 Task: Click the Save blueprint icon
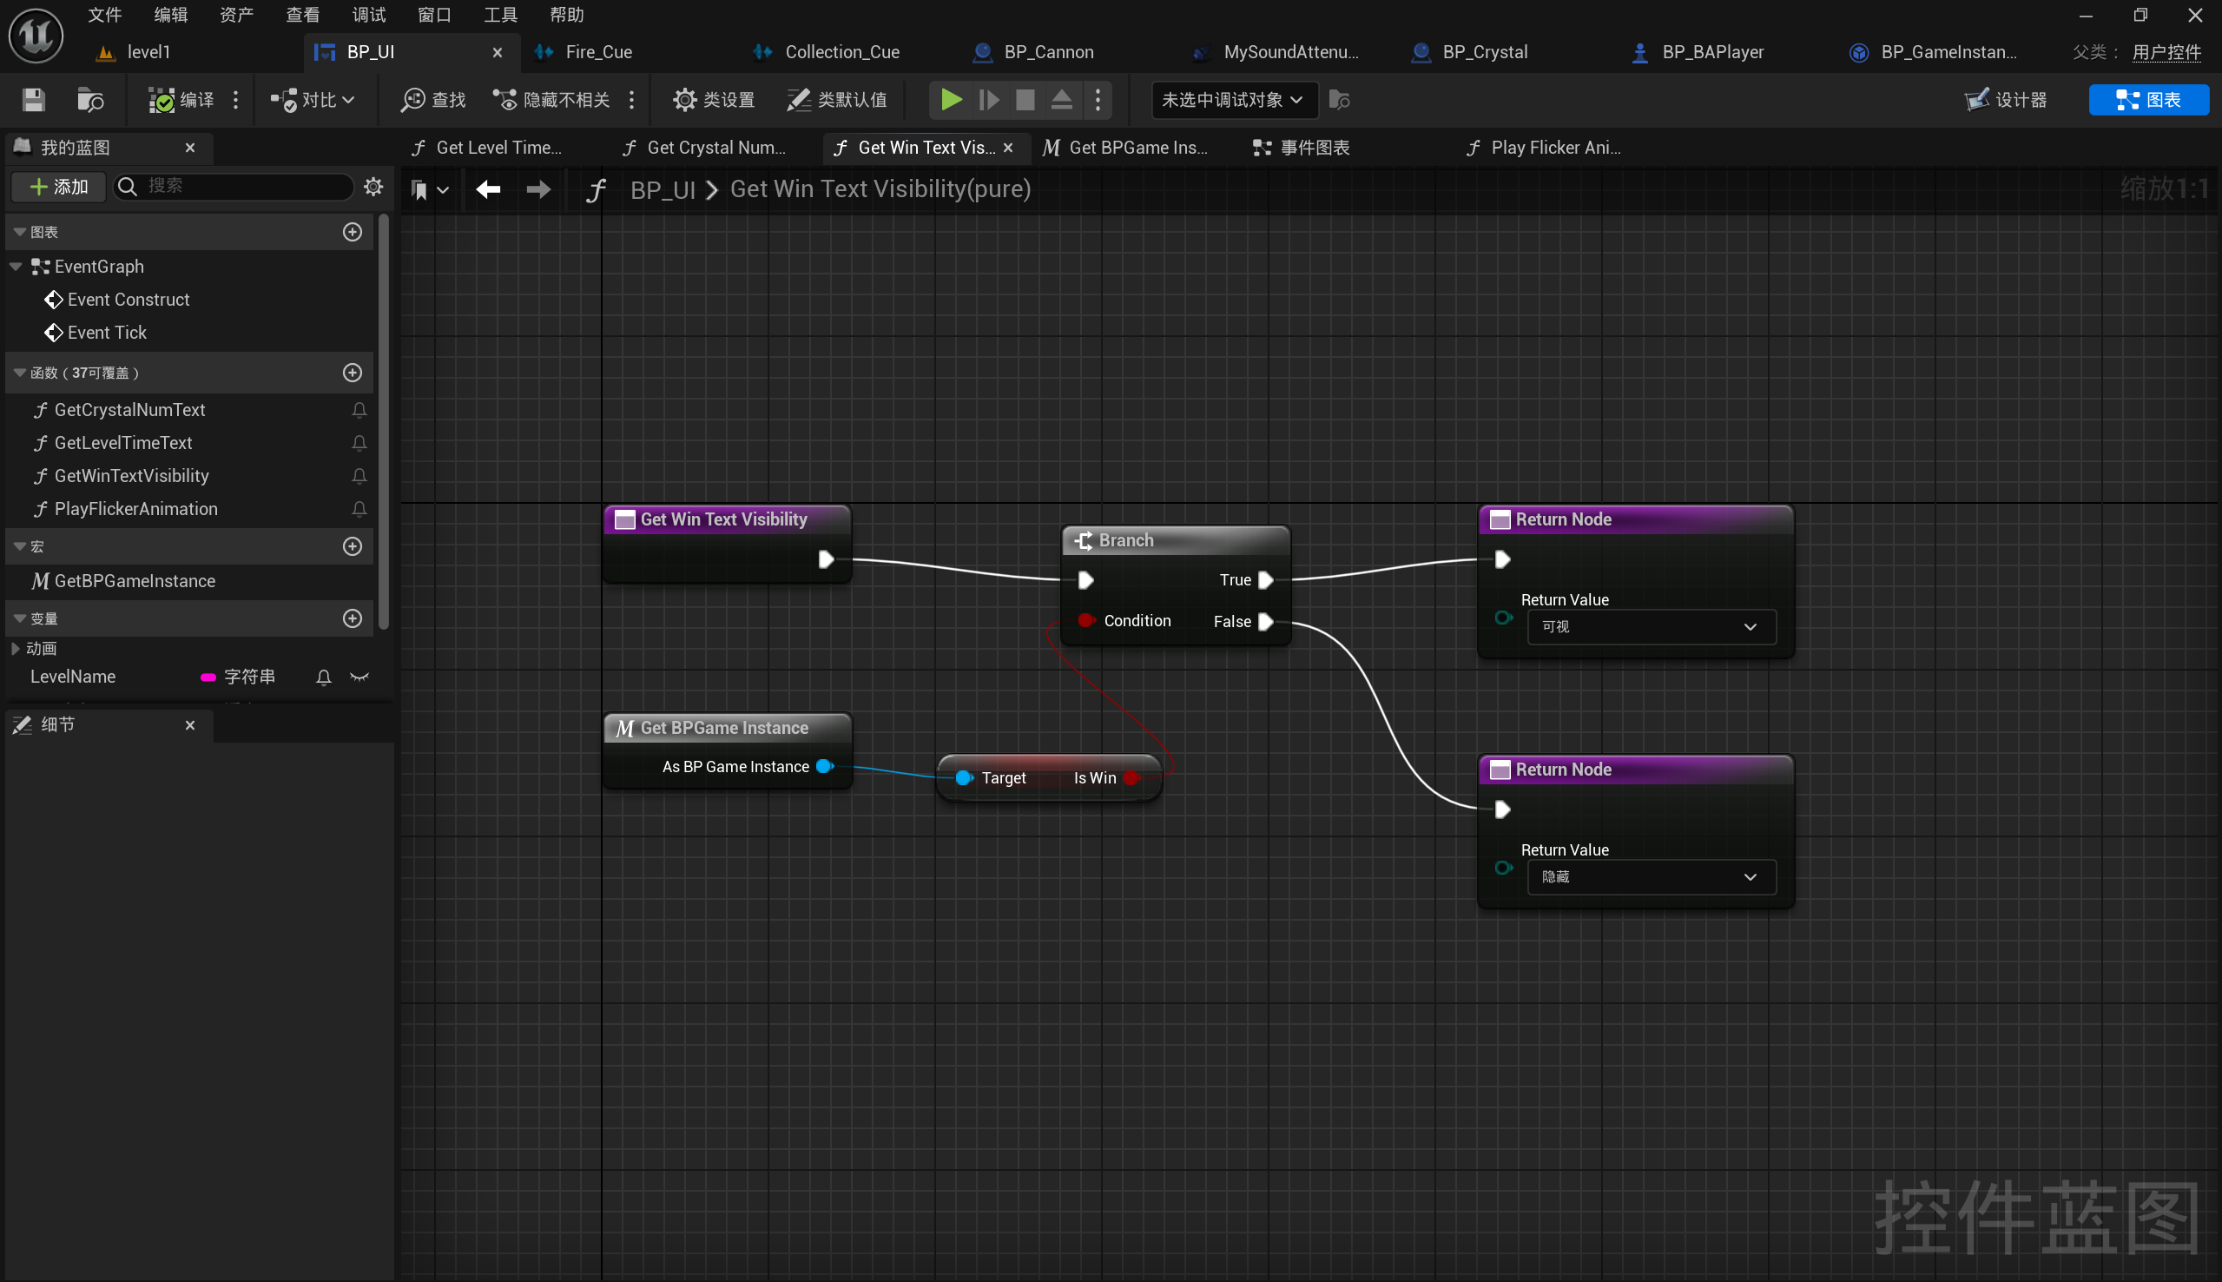tap(34, 100)
